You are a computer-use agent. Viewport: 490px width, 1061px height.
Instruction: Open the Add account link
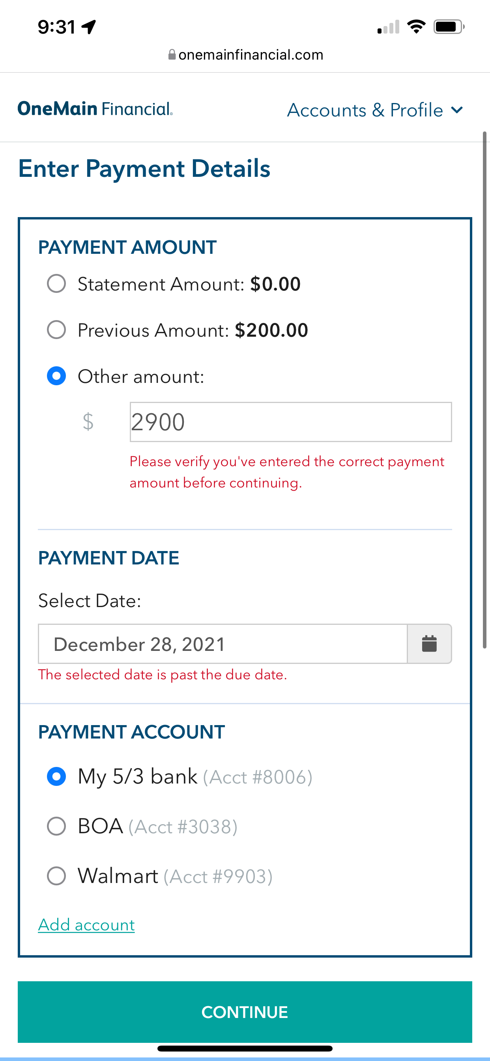pos(86,925)
